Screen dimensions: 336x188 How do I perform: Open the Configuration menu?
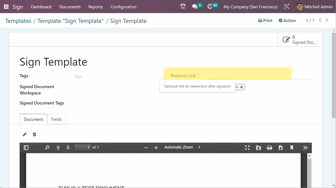(123, 7)
